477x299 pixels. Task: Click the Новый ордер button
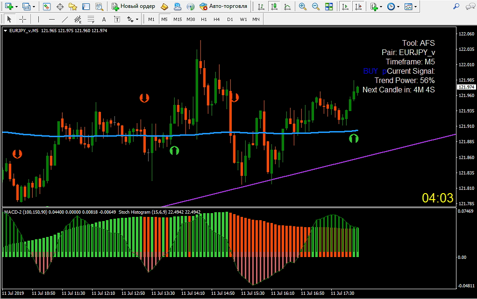(x=133, y=7)
